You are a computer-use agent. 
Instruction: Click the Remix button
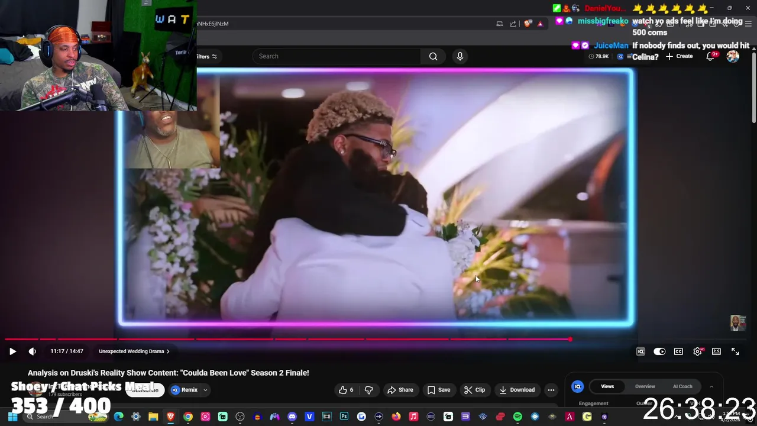tap(185, 390)
